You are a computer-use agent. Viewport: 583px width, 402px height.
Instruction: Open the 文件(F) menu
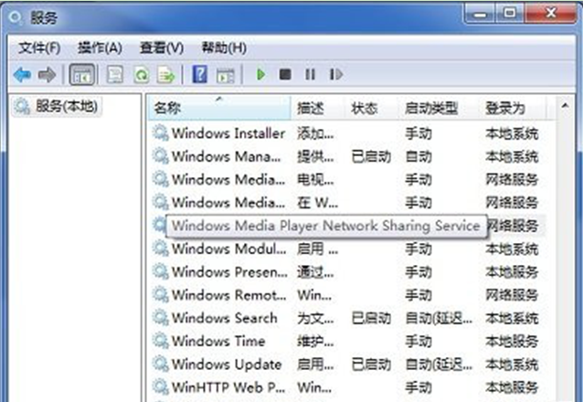(39, 48)
